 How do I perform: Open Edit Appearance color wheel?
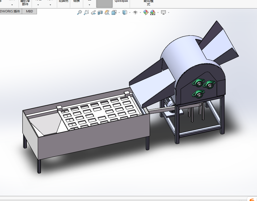point(146,12)
